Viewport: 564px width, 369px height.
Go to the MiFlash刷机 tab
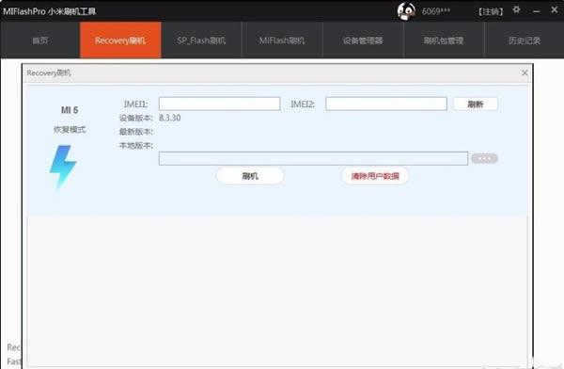coord(282,40)
